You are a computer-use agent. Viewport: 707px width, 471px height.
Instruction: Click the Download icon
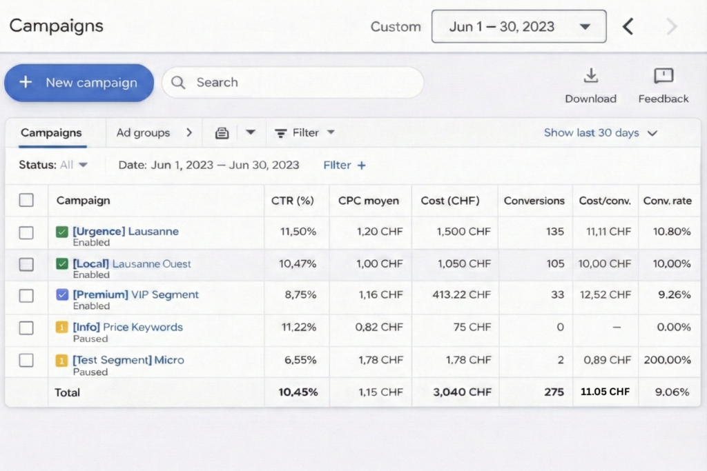tap(590, 76)
